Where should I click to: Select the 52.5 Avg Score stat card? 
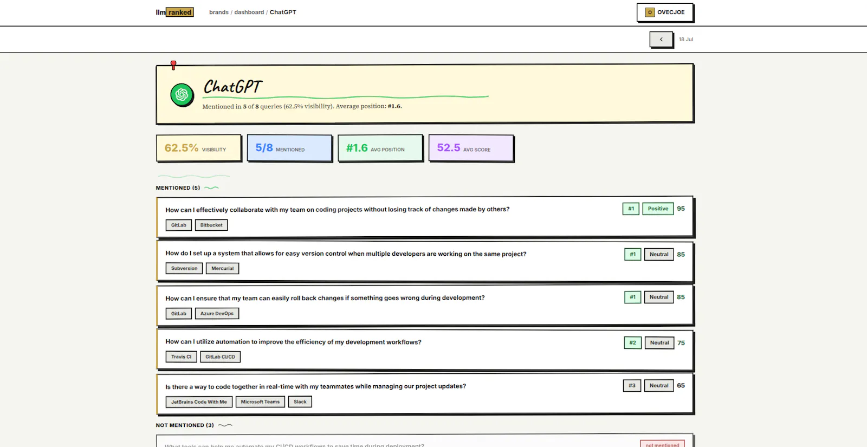coord(471,148)
